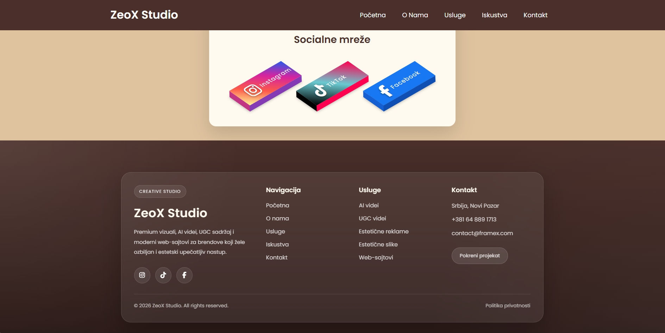
Task: Click the Usluge footer column heading
Action: point(370,190)
